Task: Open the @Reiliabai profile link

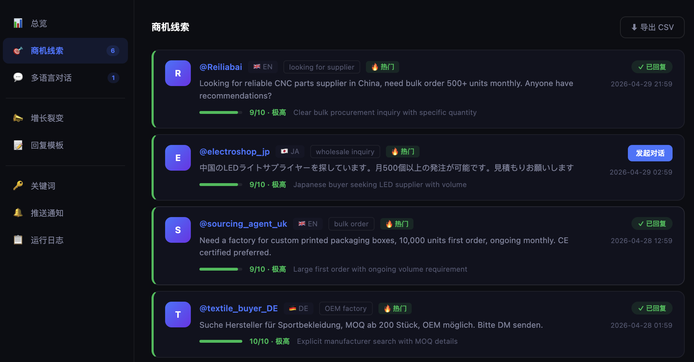Action: [221, 67]
